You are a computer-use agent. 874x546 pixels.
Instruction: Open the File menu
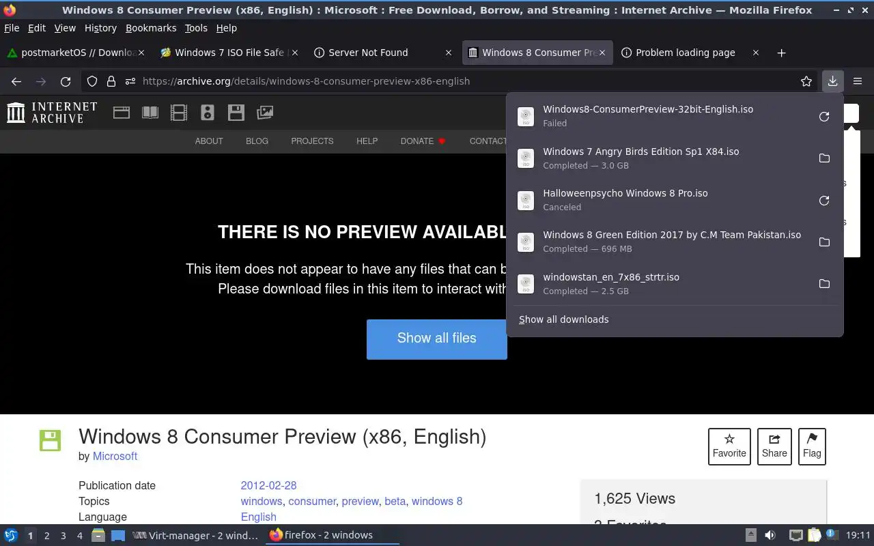tap(12, 28)
